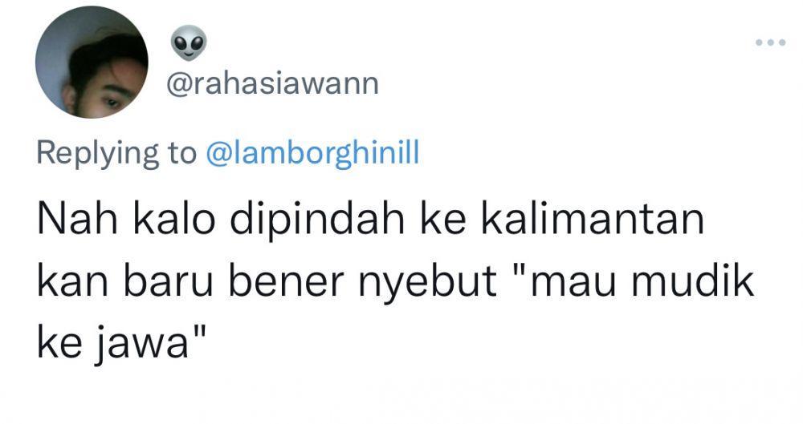
Task: Open the @lamborghinill mention link
Action: click(x=312, y=153)
